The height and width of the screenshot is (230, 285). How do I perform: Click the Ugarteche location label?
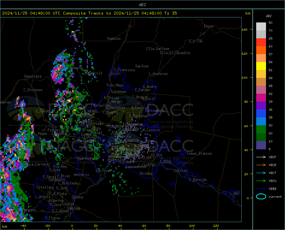point(85,159)
